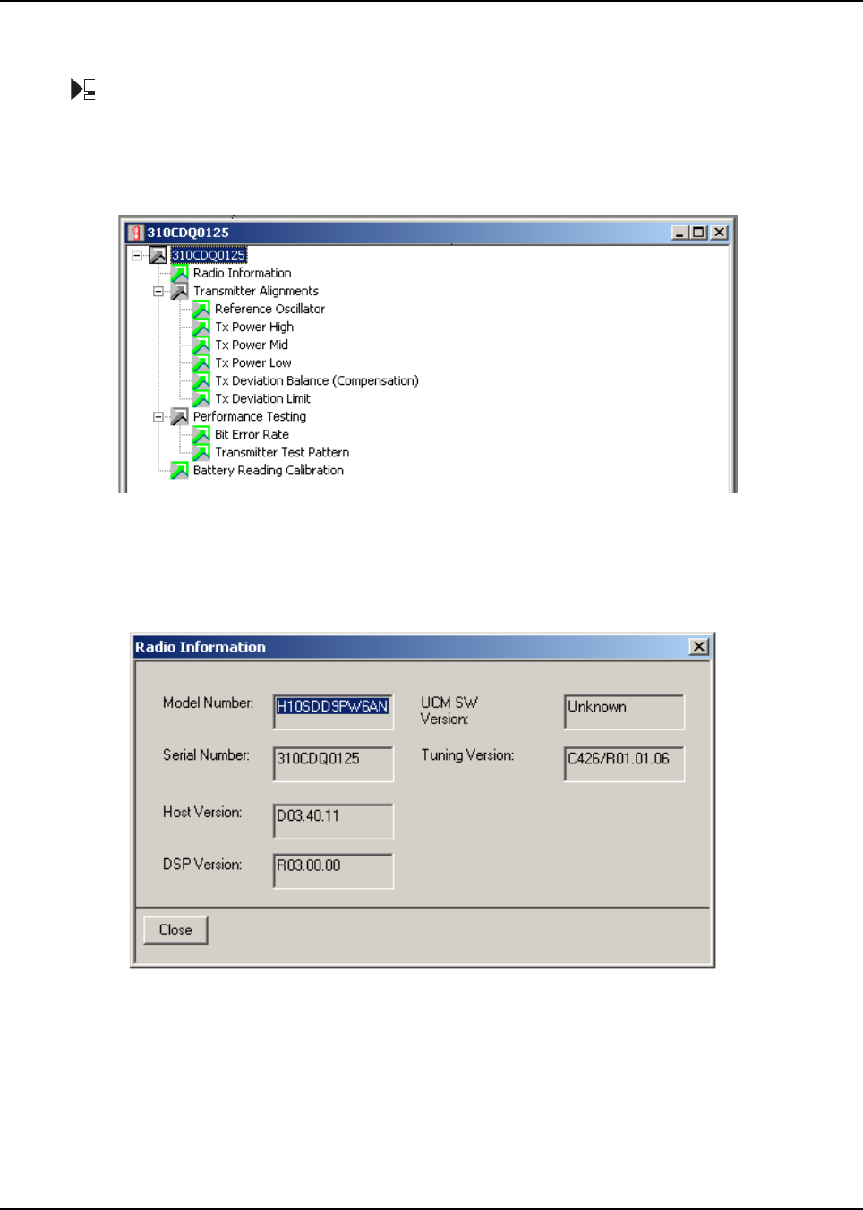863x1210 pixels.
Task: Close the 310CDQ0125 tree window
Action: (x=719, y=233)
